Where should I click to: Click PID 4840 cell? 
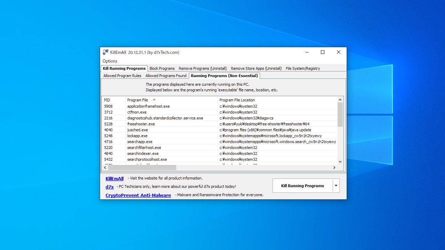click(108, 153)
